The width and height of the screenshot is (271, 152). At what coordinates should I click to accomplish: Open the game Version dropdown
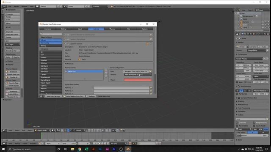138,74
